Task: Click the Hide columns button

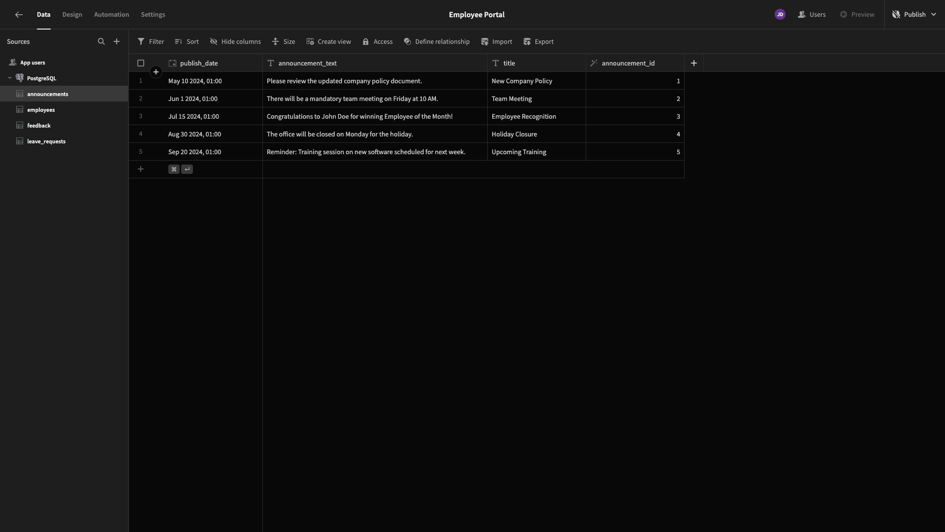Action: coord(235,42)
